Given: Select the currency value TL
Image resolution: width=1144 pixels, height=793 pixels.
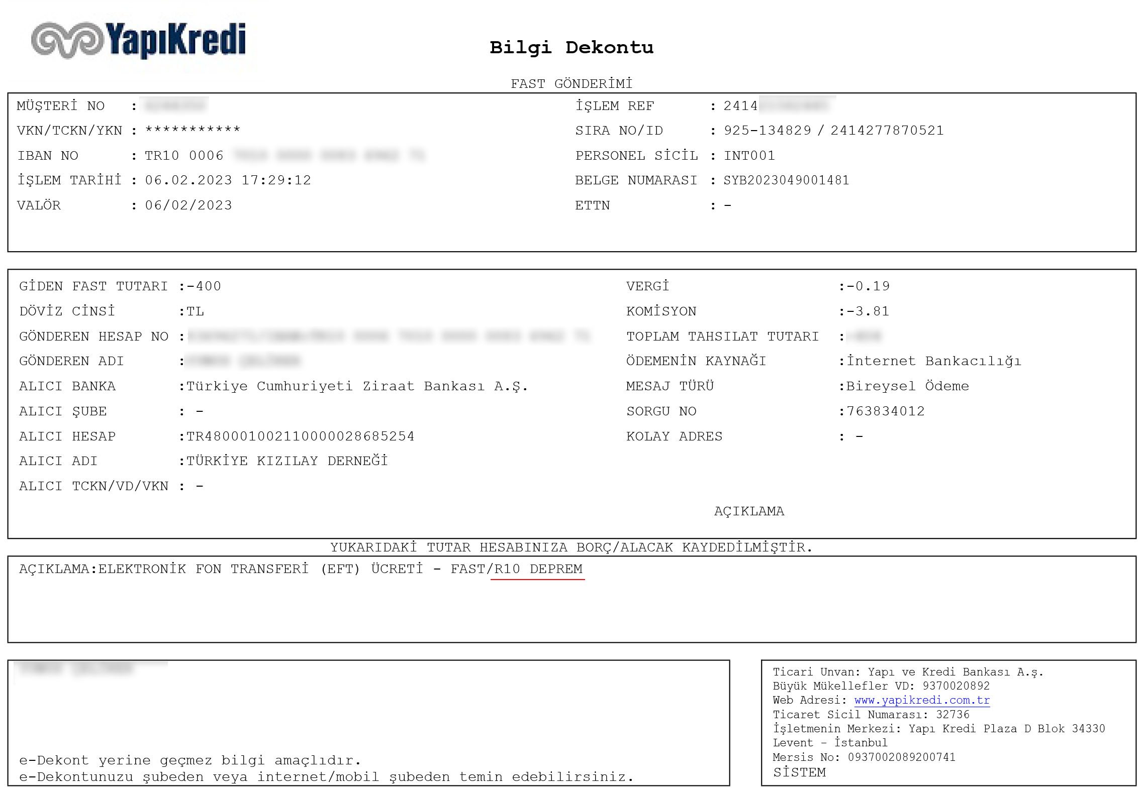Looking at the screenshot, I should pos(195,311).
